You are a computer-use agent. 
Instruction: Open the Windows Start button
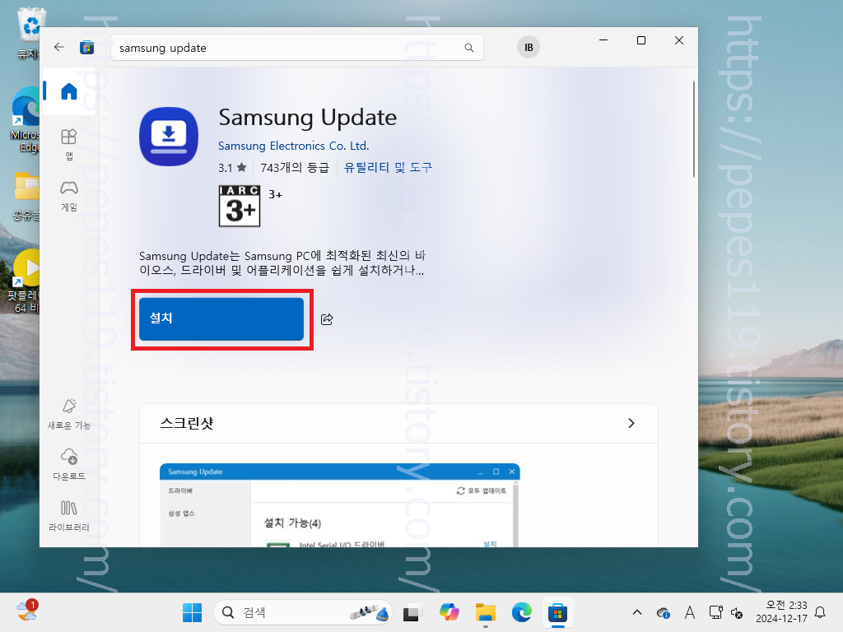192,612
